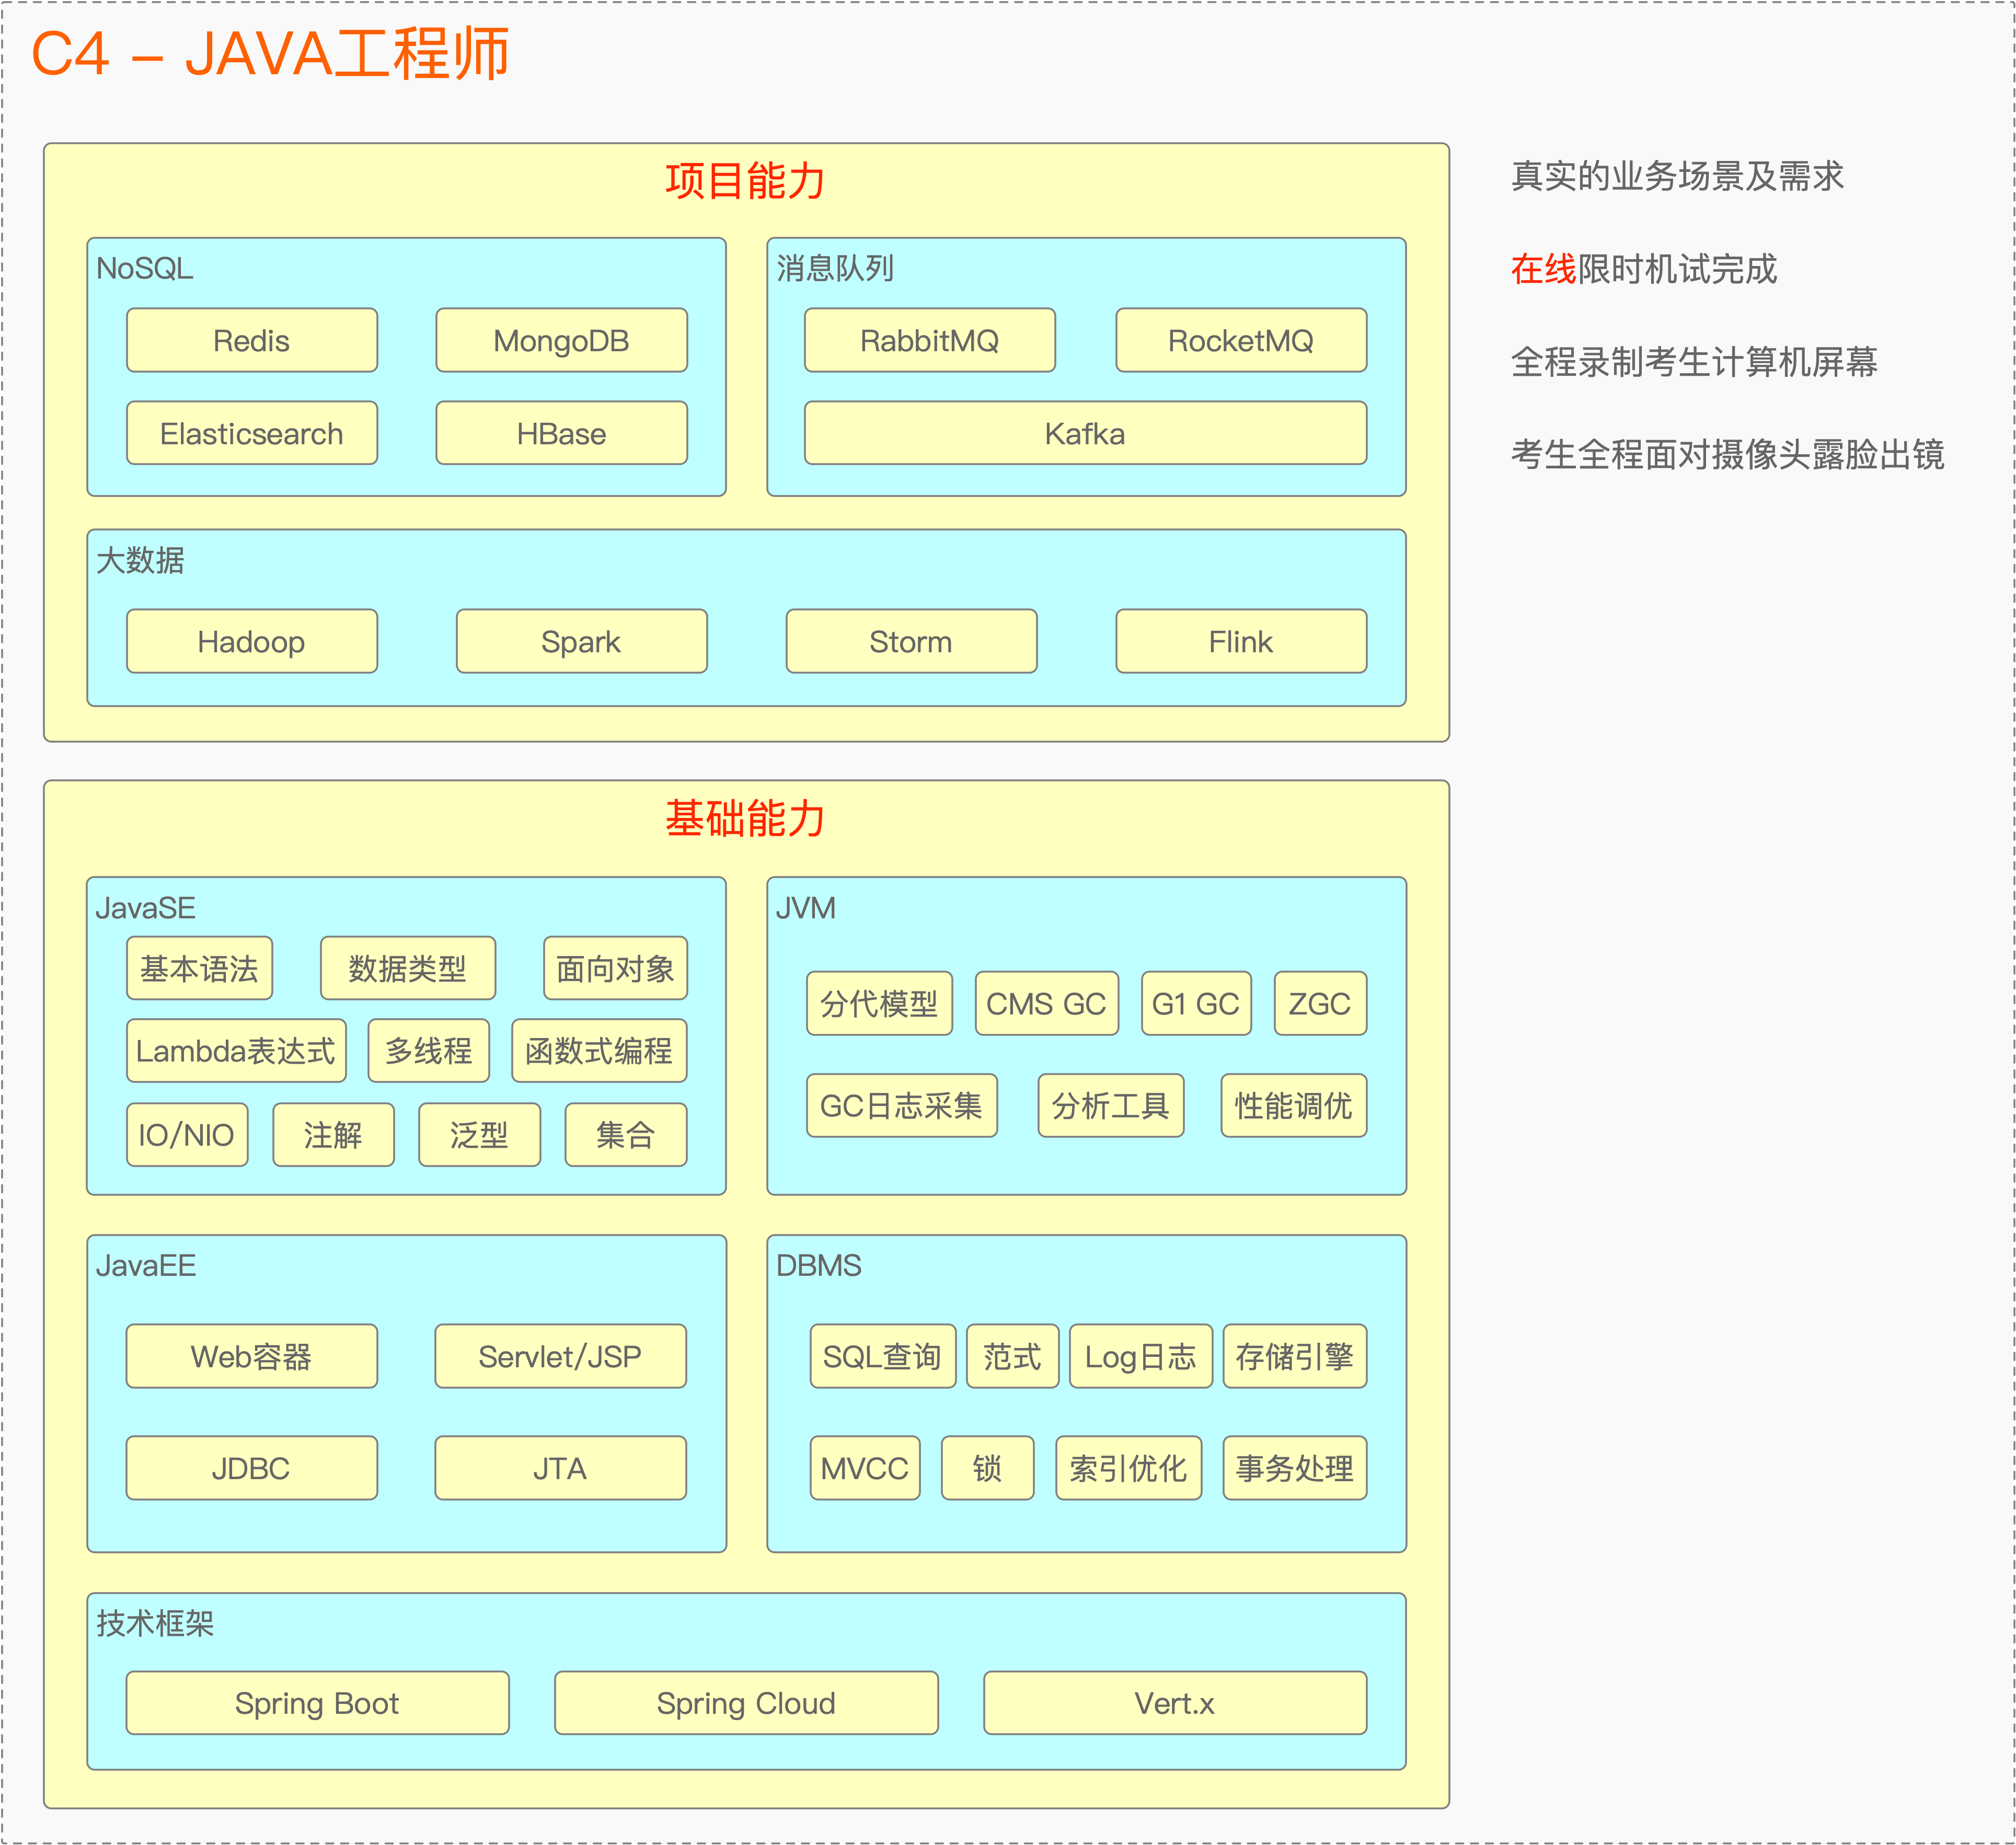Viewport: 2016px width, 1845px height.
Task: Select the GC日志采集 box
Action: [x=901, y=1106]
